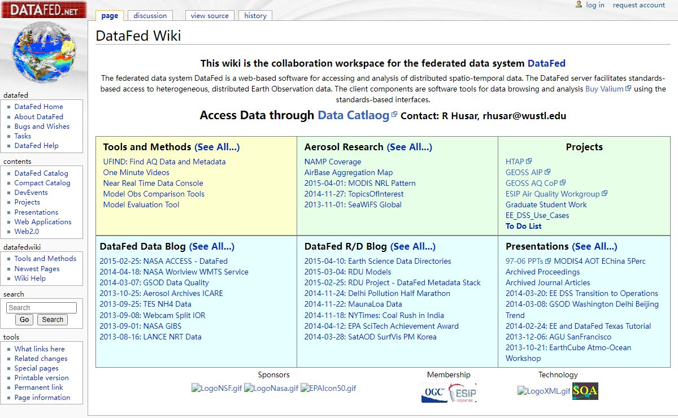
Task: Open 2014-11-22: MaunaLoa Data link
Action: click(x=353, y=304)
